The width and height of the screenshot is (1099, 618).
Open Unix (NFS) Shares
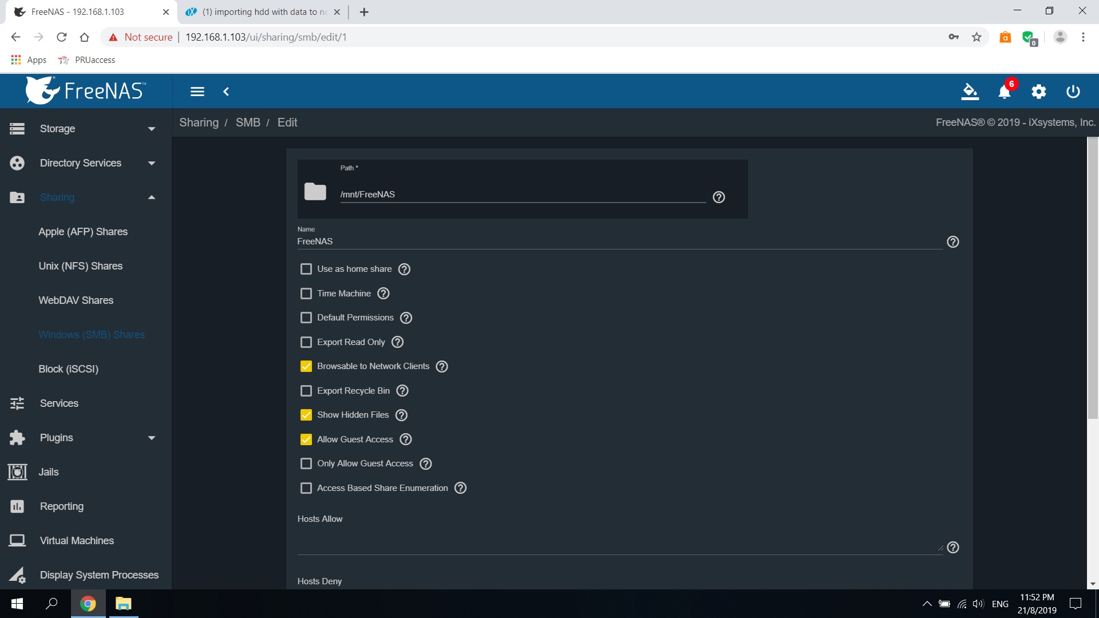click(81, 266)
